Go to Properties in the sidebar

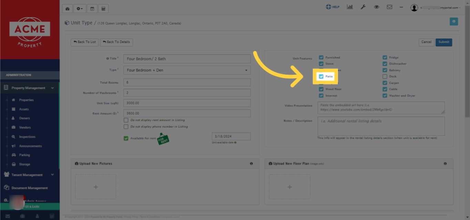(27, 100)
